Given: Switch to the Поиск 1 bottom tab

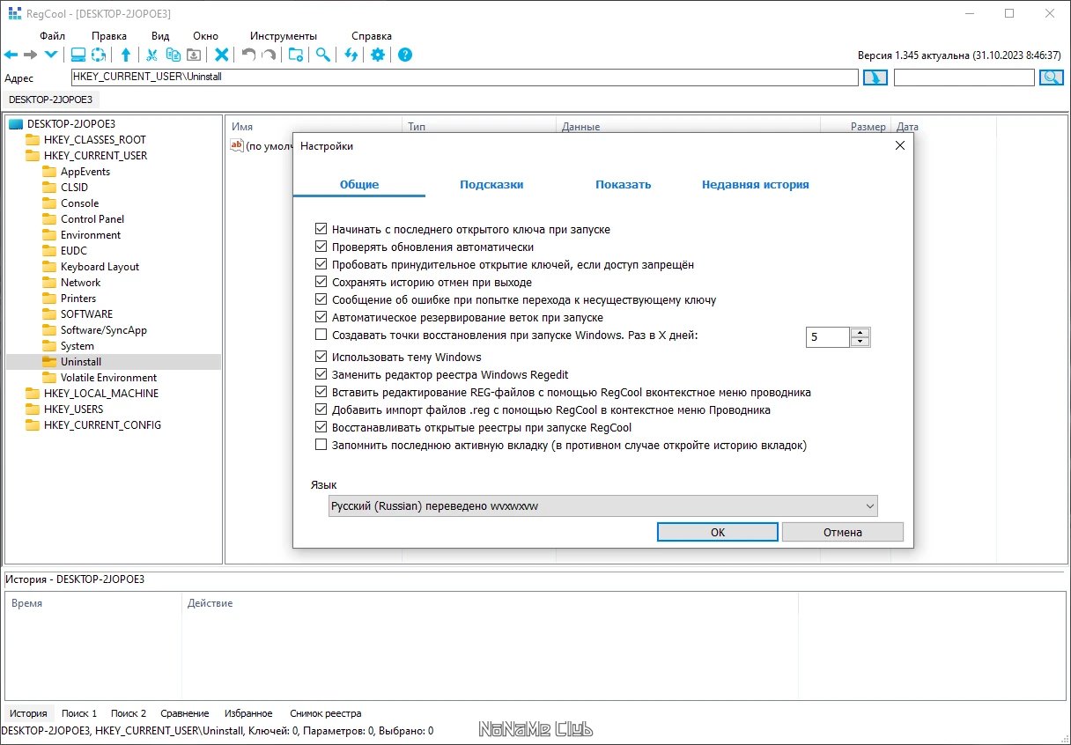Looking at the screenshot, I should (79, 713).
